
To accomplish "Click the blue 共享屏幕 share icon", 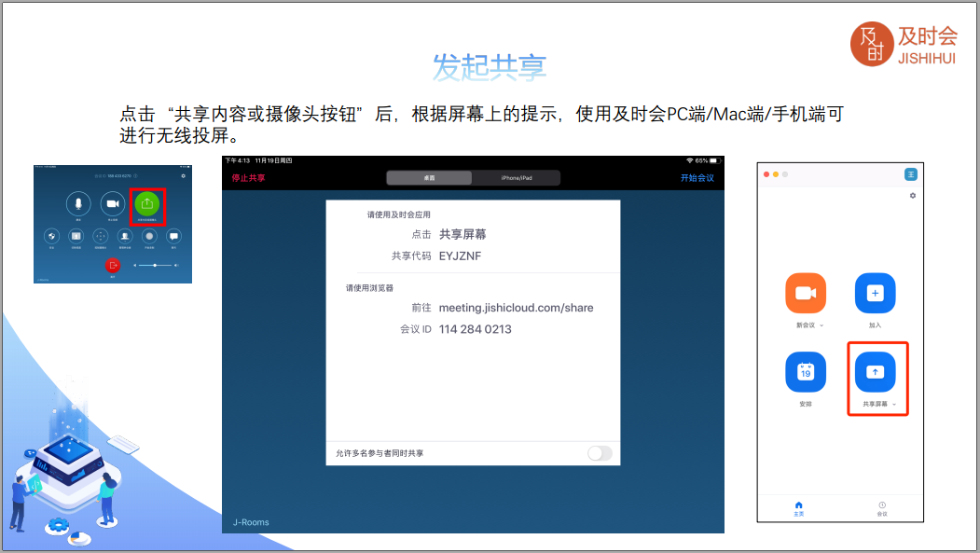I will [875, 372].
